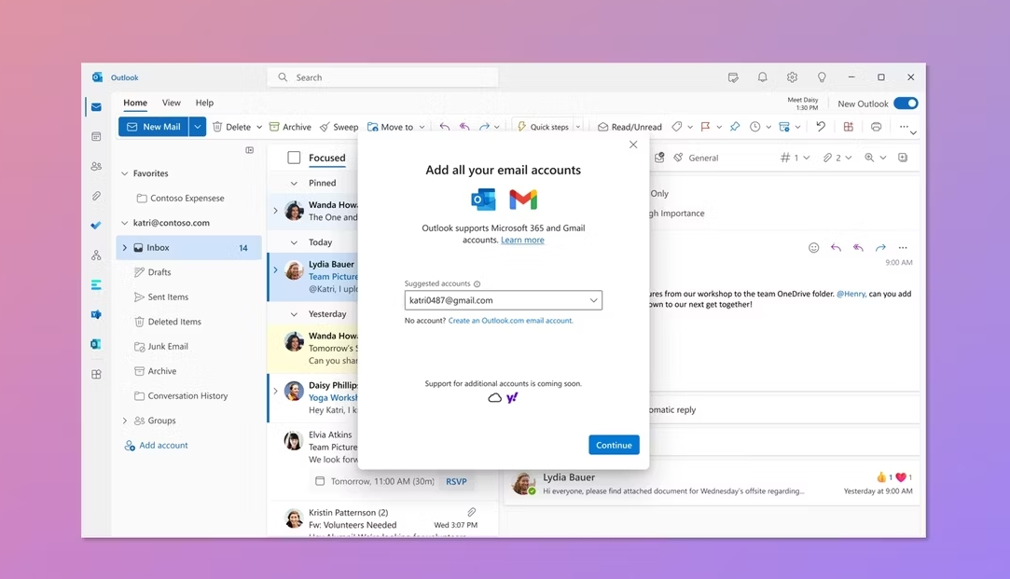Toggle the New Outlook switch off

904,103
